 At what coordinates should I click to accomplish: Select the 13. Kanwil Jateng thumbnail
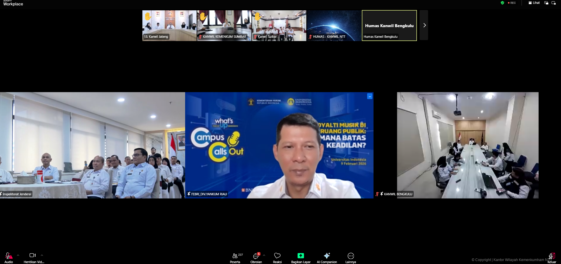click(x=169, y=25)
